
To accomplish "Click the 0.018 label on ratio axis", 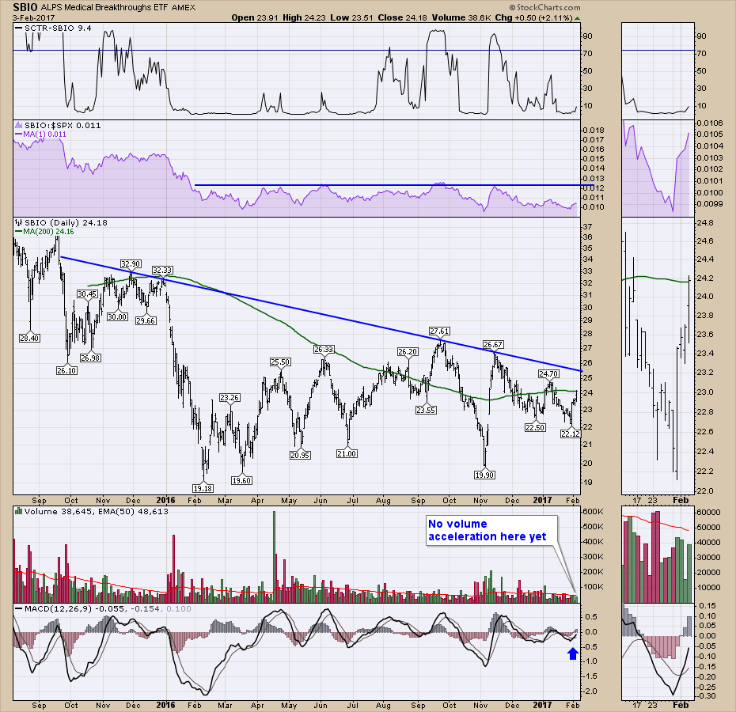I will [594, 131].
